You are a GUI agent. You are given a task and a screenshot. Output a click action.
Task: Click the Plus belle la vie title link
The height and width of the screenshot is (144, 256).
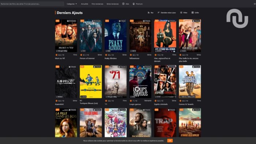(189, 60)
